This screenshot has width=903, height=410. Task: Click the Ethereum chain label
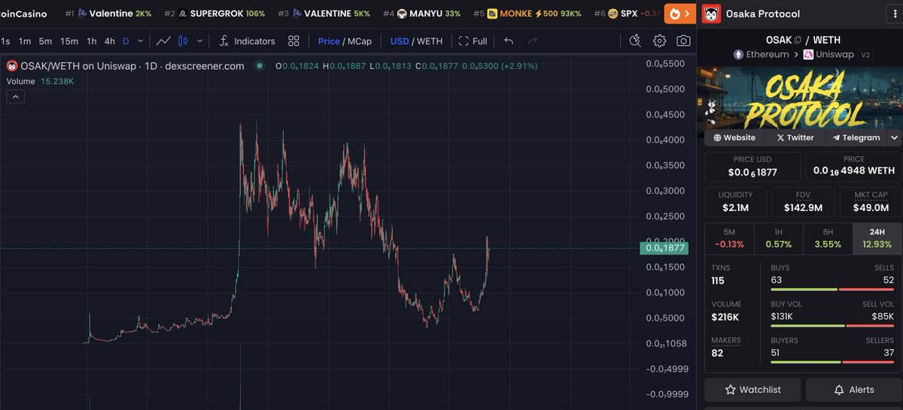(761, 54)
